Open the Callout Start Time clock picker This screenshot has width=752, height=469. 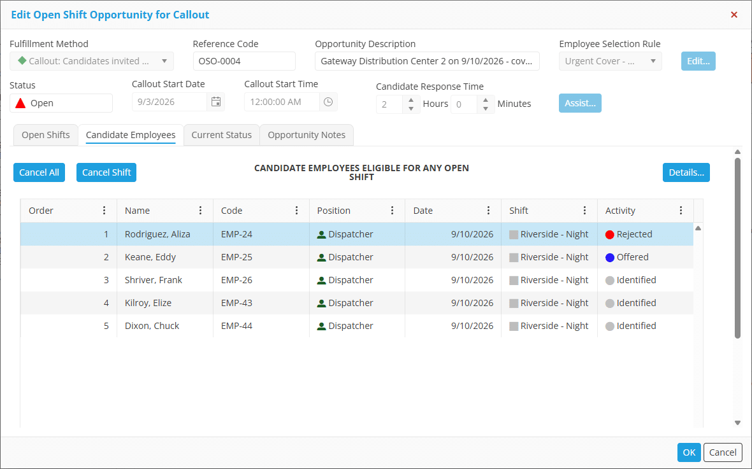click(x=328, y=102)
